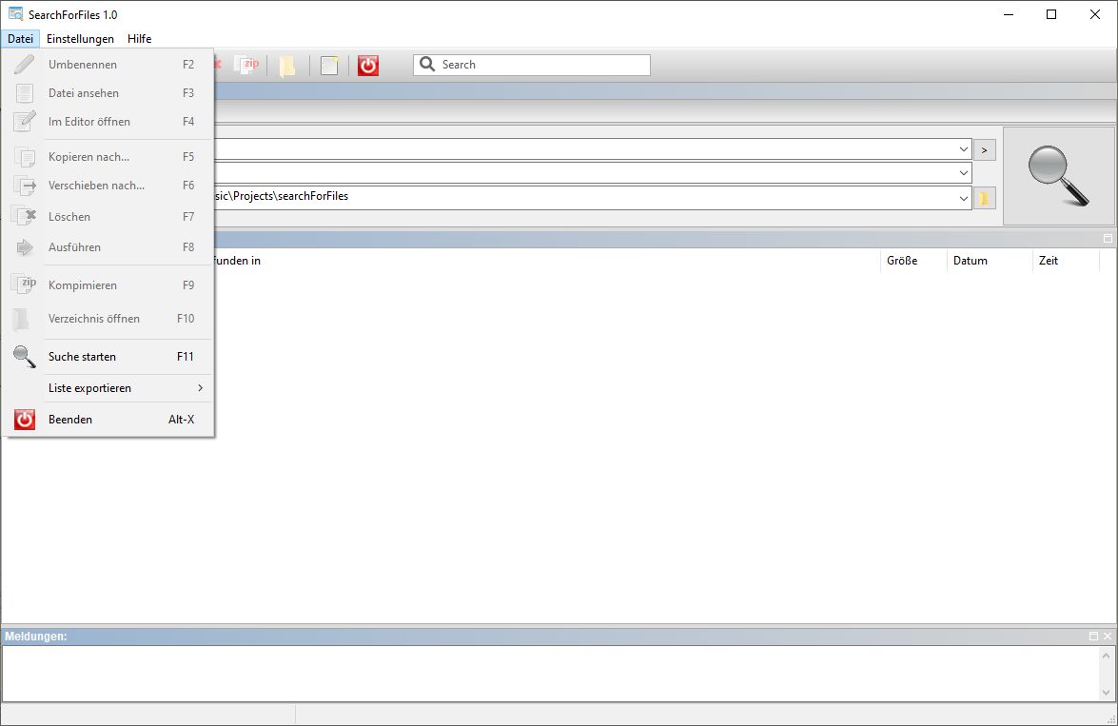Close the Meldungen panel

tap(1108, 636)
